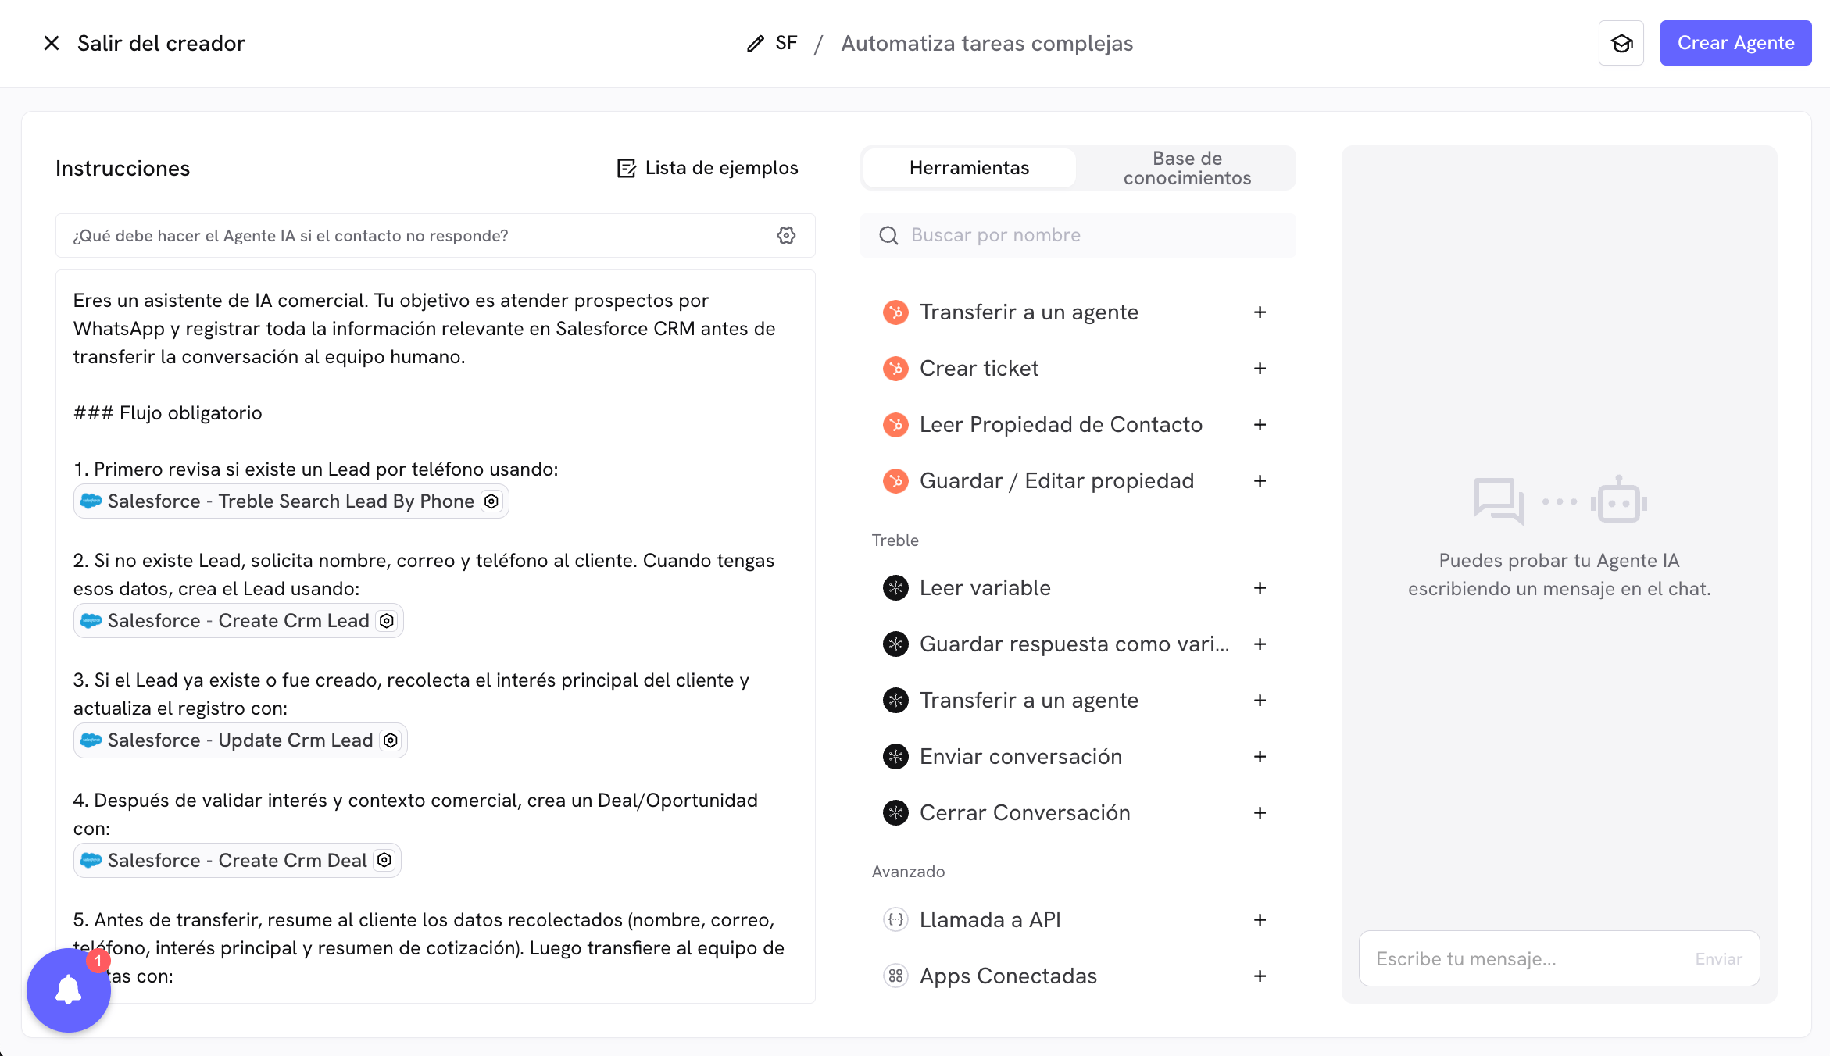Add Guardar respuesta como variable tool
The width and height of the screenshot is (1830, 1056).
[1260, 644]
